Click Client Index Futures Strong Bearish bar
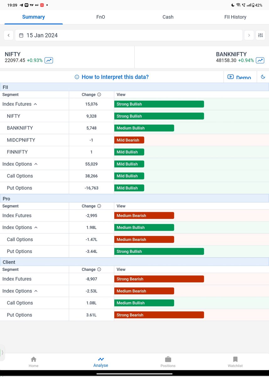The height and width of the screenshot is (377, 269). 159,279
